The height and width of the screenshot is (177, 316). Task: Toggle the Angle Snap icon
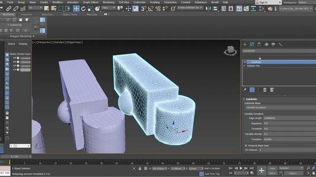click(151, 8)
